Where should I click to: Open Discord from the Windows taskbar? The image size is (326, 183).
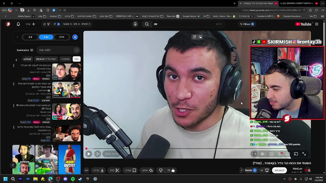[65, 179]
